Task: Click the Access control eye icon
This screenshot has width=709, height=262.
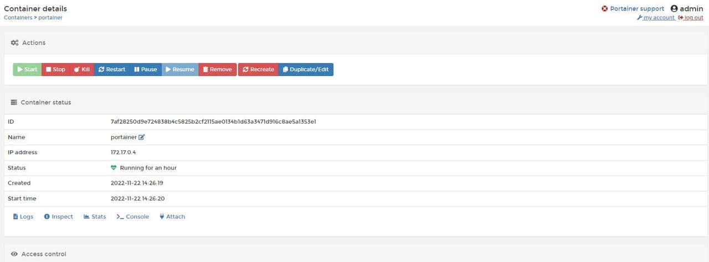Action: tap(14, 254)
